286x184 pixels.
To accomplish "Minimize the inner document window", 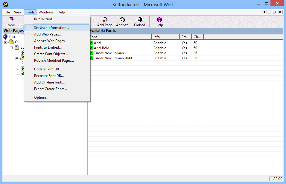I will (x=270, y=12).
